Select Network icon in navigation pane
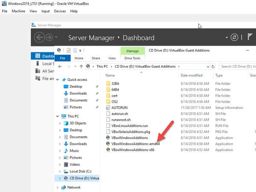 [x=64, y=187]
